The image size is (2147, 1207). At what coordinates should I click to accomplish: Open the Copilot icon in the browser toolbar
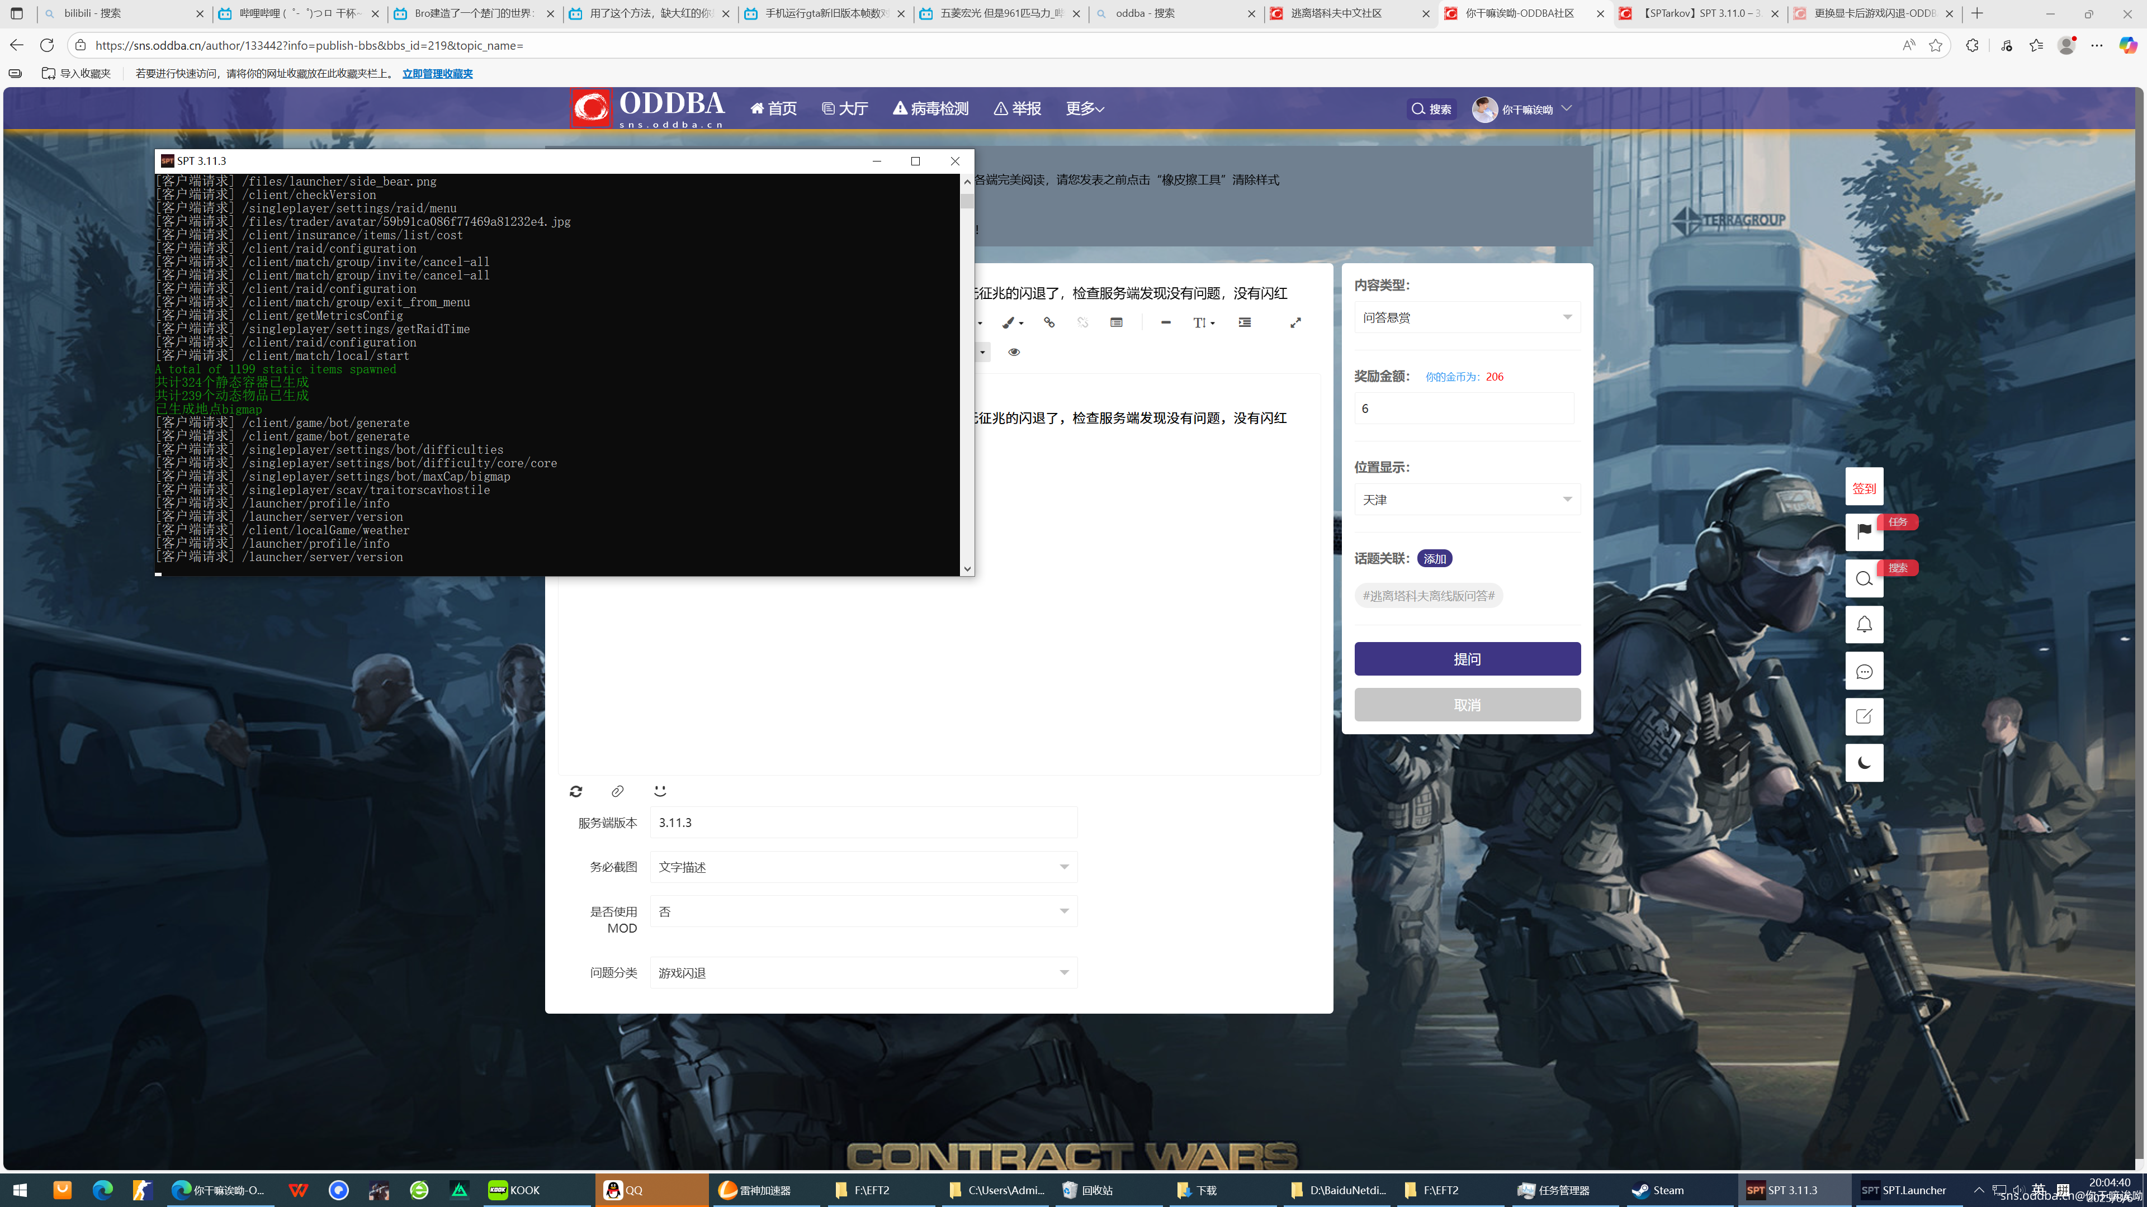point(2128,45)
